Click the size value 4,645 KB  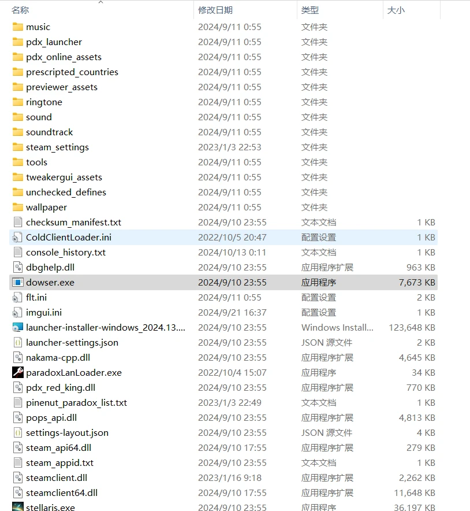[417, 357]
